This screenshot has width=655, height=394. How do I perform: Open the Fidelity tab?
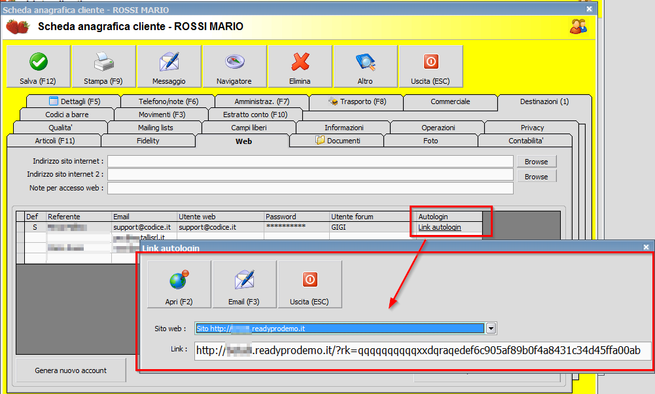[148, 141]
